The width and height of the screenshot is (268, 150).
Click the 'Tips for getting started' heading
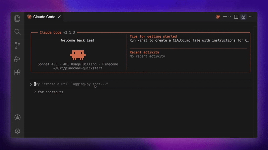coord(153,36)
